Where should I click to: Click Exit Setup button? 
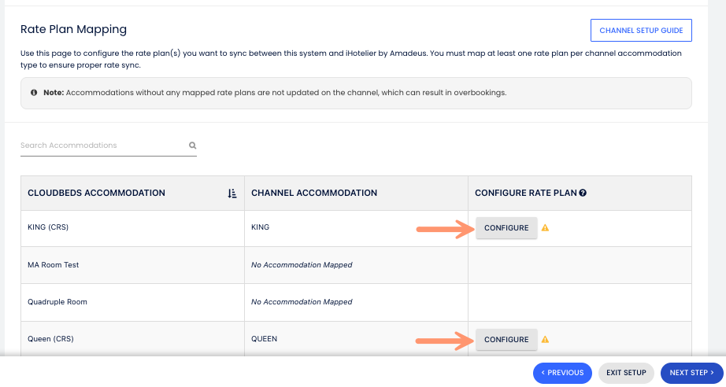tap(626, 373)
